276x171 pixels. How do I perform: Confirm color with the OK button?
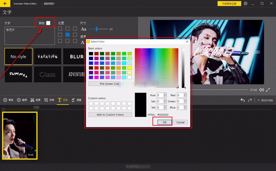pos(165,122)
